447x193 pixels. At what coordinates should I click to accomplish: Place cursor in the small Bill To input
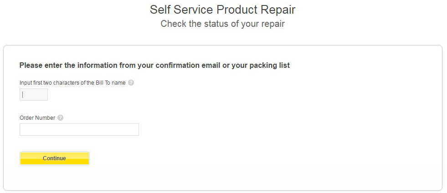pos(34,95)
